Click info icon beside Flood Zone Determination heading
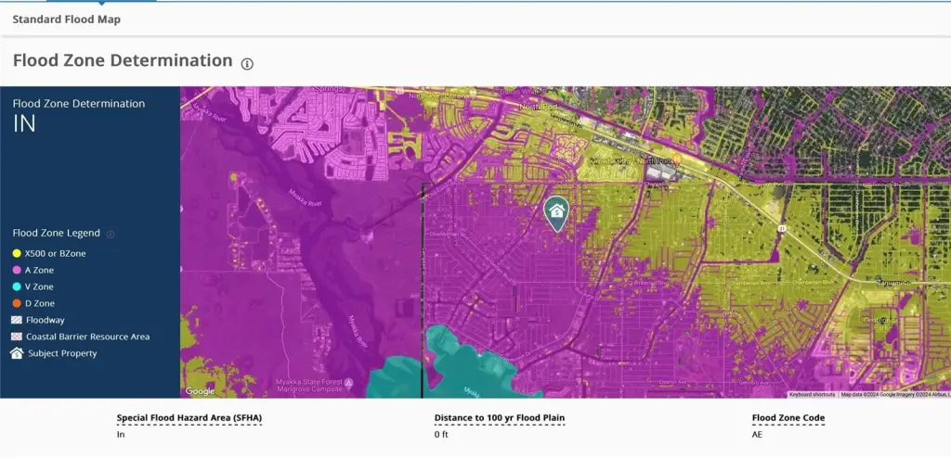This screenshot has width=951, height=458. (247, 64)
